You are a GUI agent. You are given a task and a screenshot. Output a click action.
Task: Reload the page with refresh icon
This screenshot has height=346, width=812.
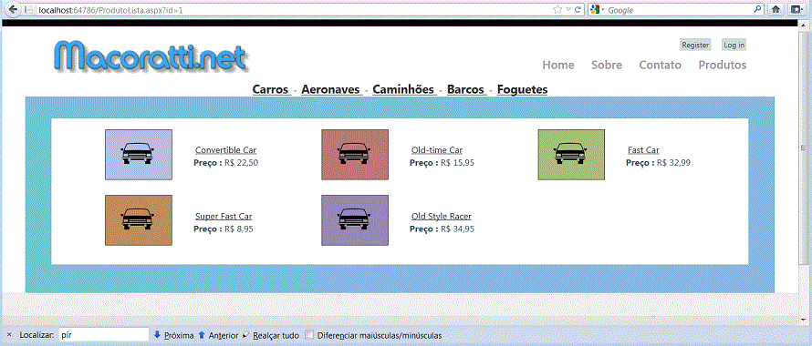(x=578, y=9)
